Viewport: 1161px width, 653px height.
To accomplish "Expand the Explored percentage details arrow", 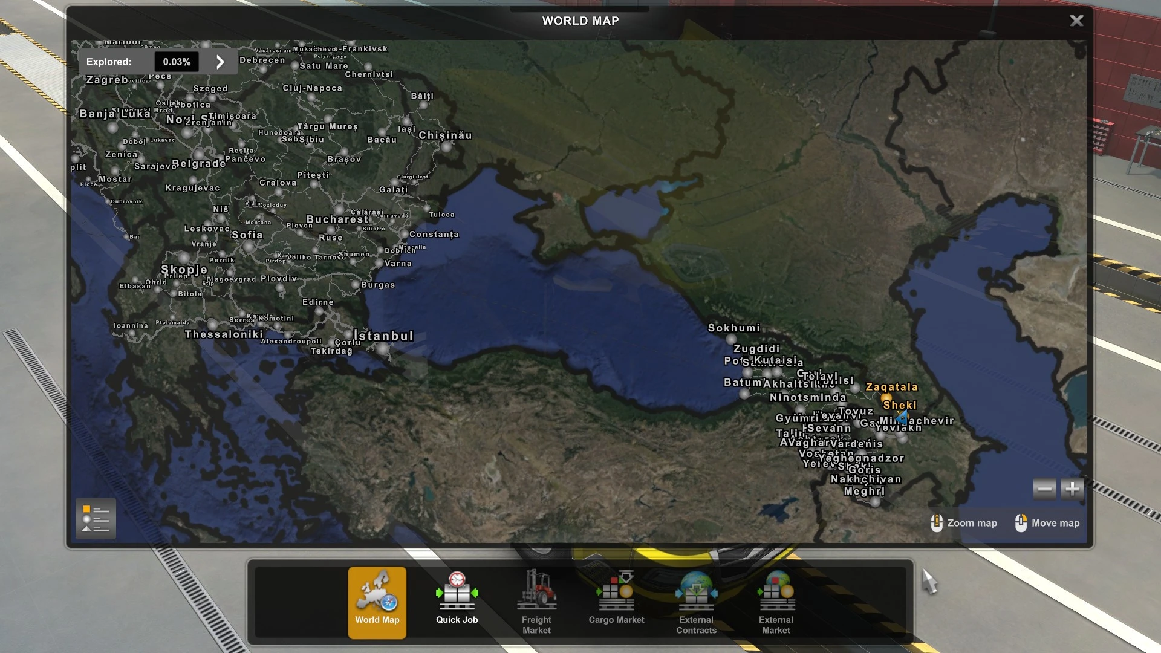I will pyautogui.click(x=220, y=61).
